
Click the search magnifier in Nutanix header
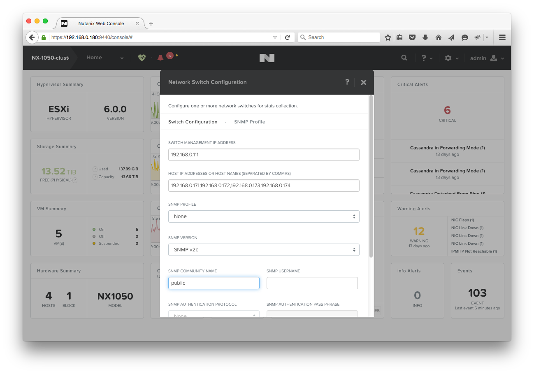click(404, 58)
